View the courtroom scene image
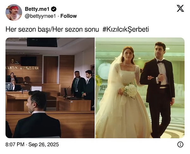The height and width of the screenshot is (154, 190). pos(50,88)
